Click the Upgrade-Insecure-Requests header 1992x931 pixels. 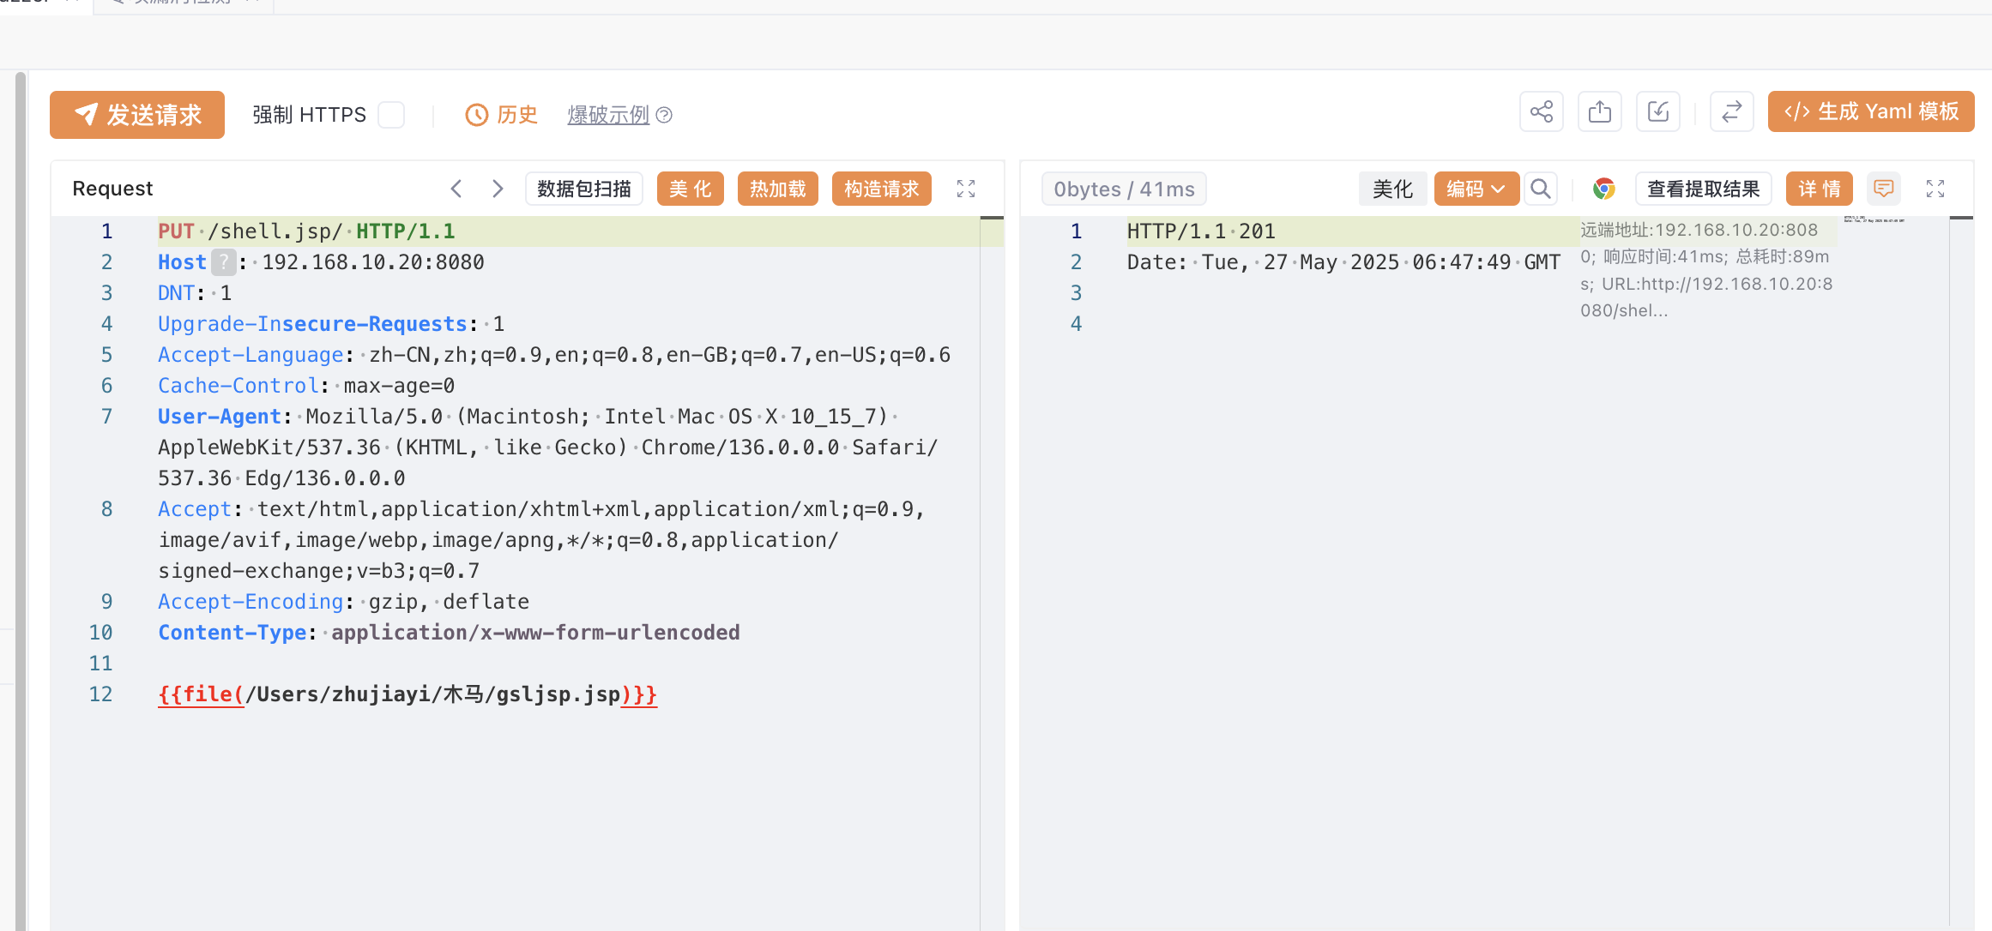(x=331, y=324)
